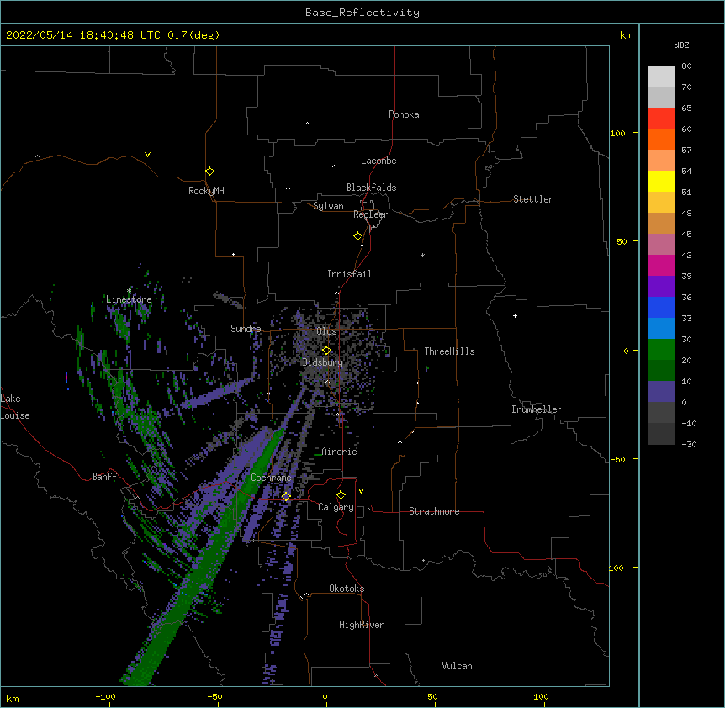Click the yellow V marker northwest of RockyMH
Image resolution: width=725 pixels, height=708 pixels.
147,155
